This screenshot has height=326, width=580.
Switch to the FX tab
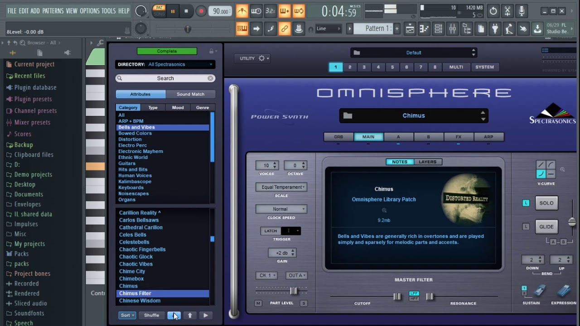459,137
